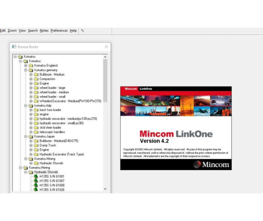Click the Dump Truck folder icon
The width and height of the screenshot is (263, 221).
pos(36,145)
